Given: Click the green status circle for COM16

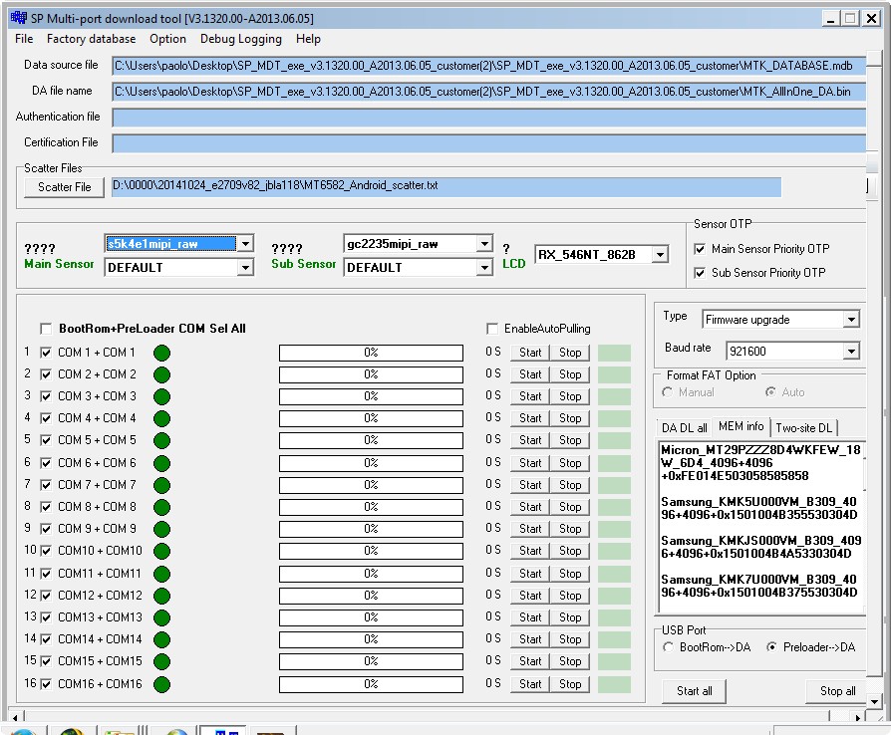Looking at the screenshot, I should pos(161,684).
